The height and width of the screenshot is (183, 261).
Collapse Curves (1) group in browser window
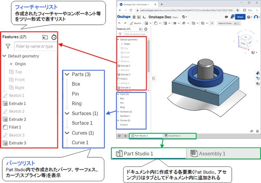118,120
